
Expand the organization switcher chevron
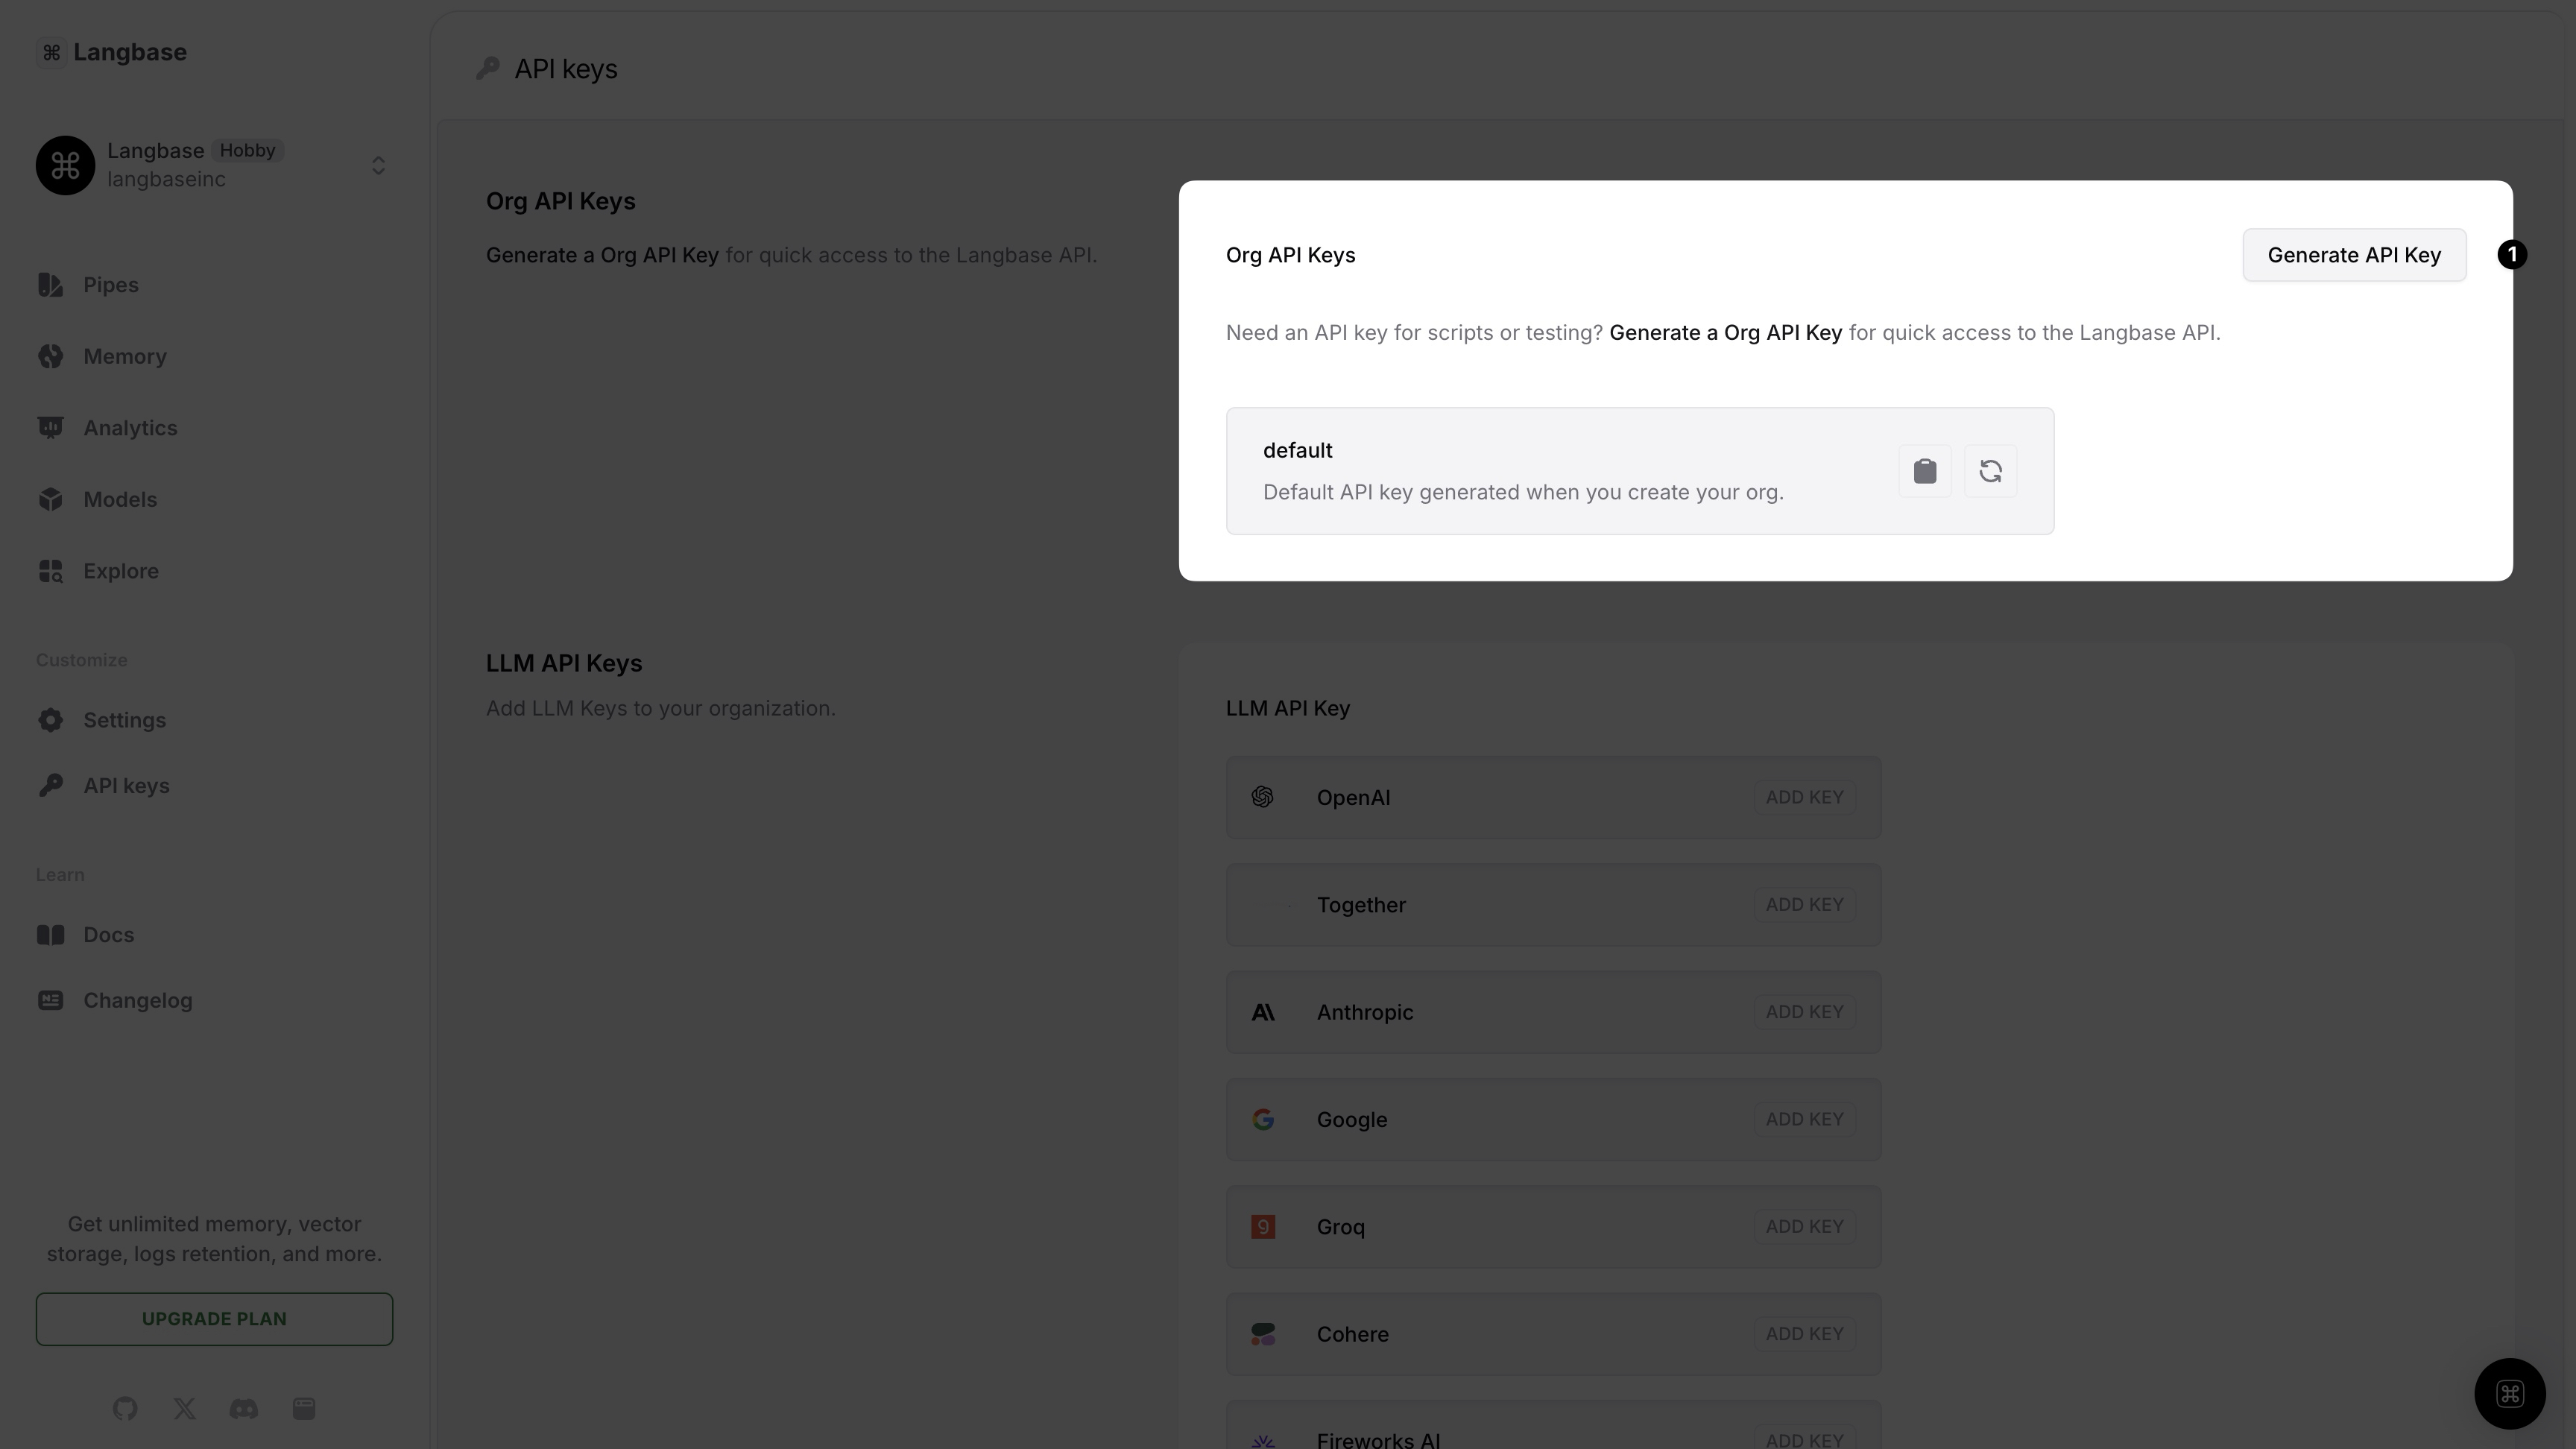378,165
